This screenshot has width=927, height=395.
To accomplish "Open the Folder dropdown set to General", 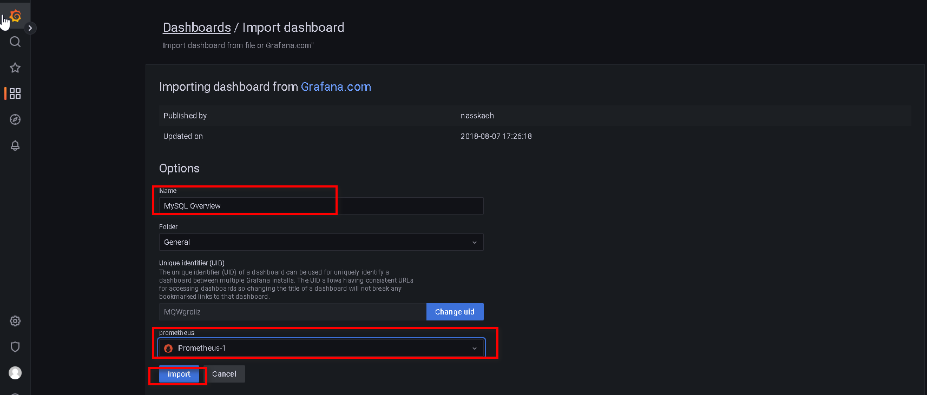I will [x=321, y=242].
